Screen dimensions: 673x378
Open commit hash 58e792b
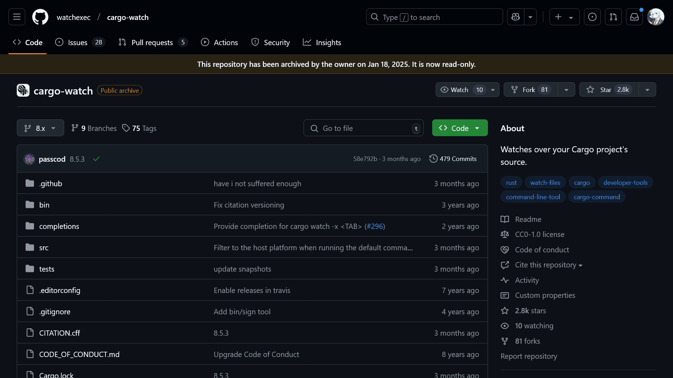(x=365, y=159)
